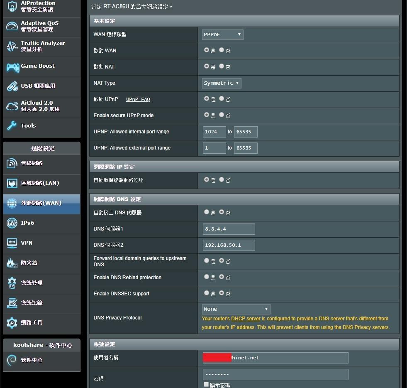Expand the NAT Type Symmetric dropdown
Viewport: 407px width, 388px height.
tap(222, 83)
